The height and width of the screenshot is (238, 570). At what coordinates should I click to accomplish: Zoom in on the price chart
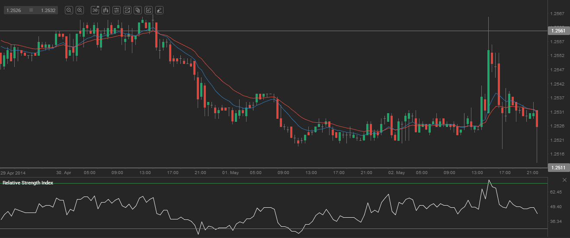[80, 10]
